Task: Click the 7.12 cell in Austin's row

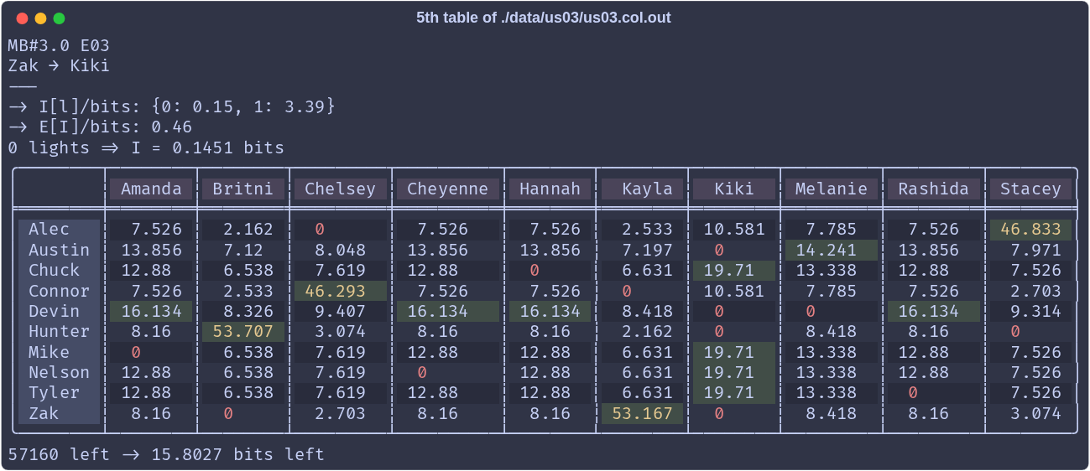Action: pos(243,250)
